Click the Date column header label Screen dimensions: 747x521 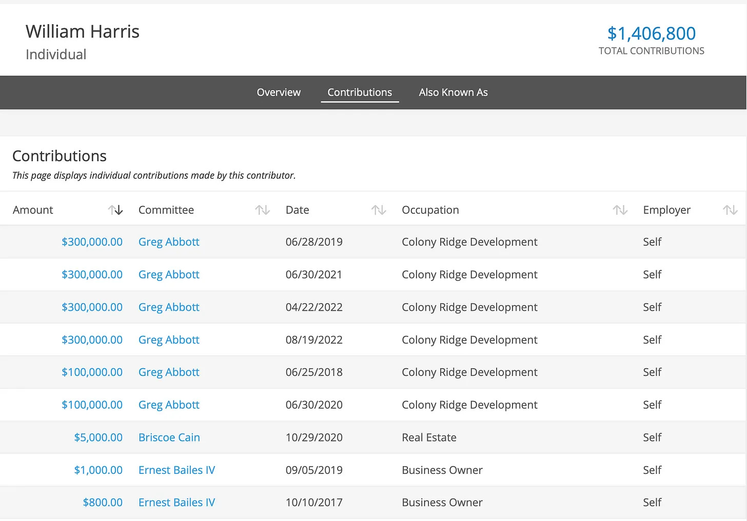click(298, 210)
